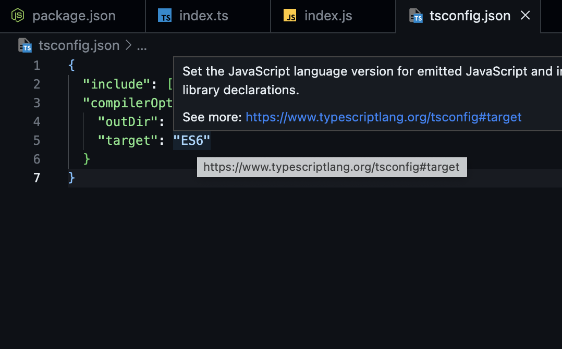
Task: Expand the breadcrumb chevron after tsconfig.json
Action: 128,45
